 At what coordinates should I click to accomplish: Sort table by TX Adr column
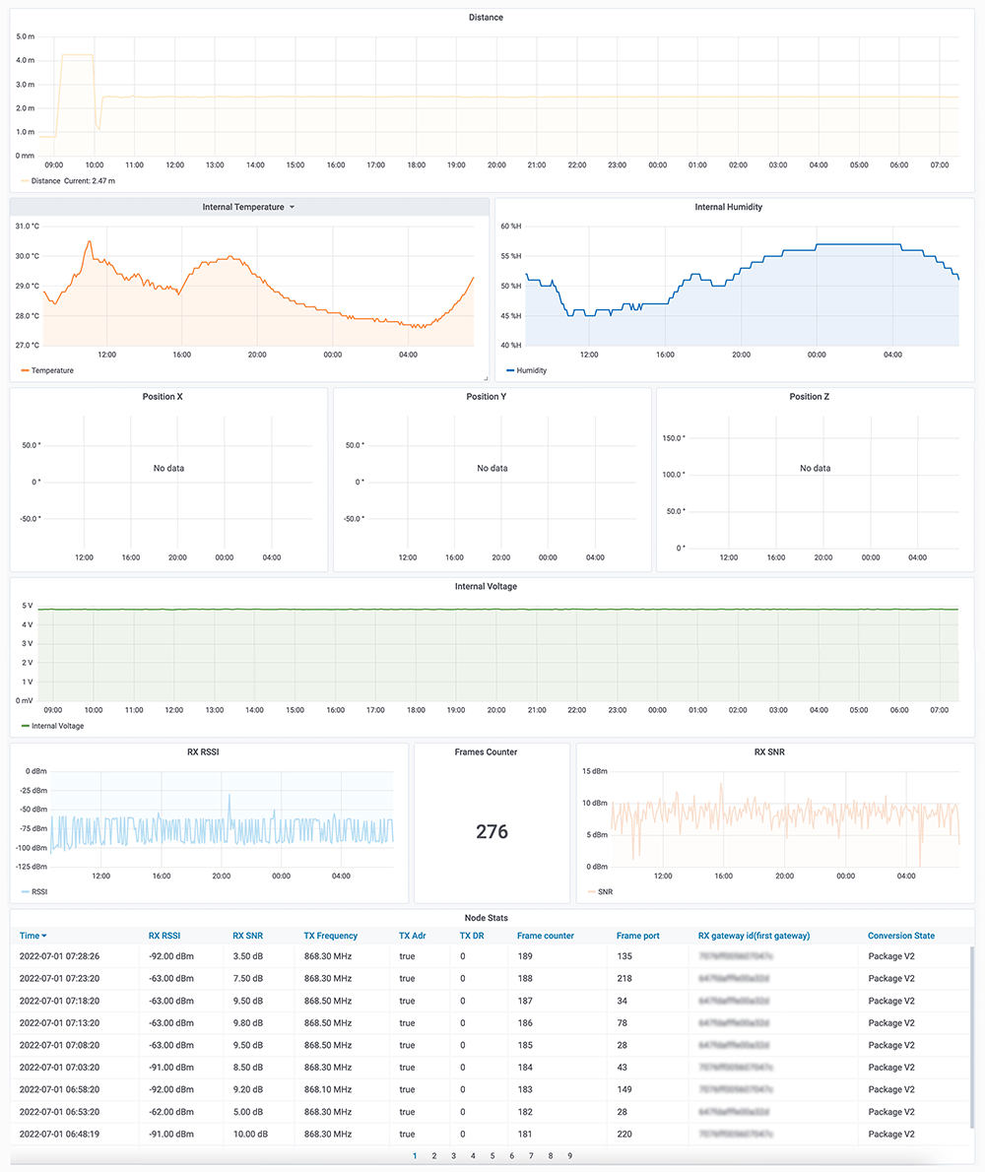pos(412,936)
